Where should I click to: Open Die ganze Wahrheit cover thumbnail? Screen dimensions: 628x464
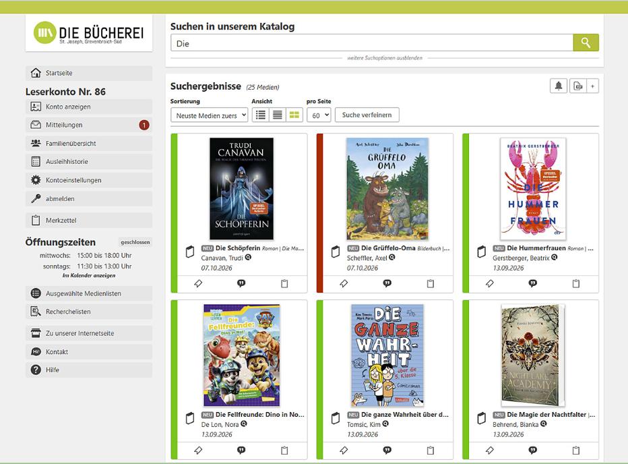tap(387, 355)
